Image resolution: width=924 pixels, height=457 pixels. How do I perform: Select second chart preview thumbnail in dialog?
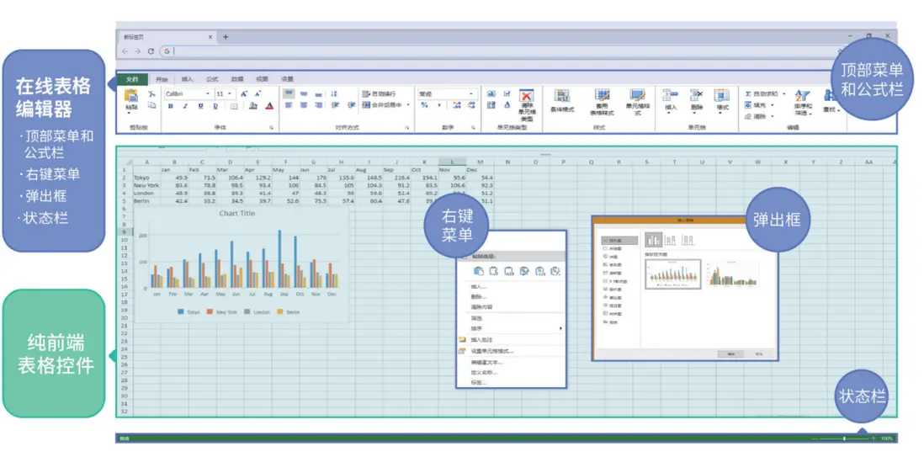point(733,274)
